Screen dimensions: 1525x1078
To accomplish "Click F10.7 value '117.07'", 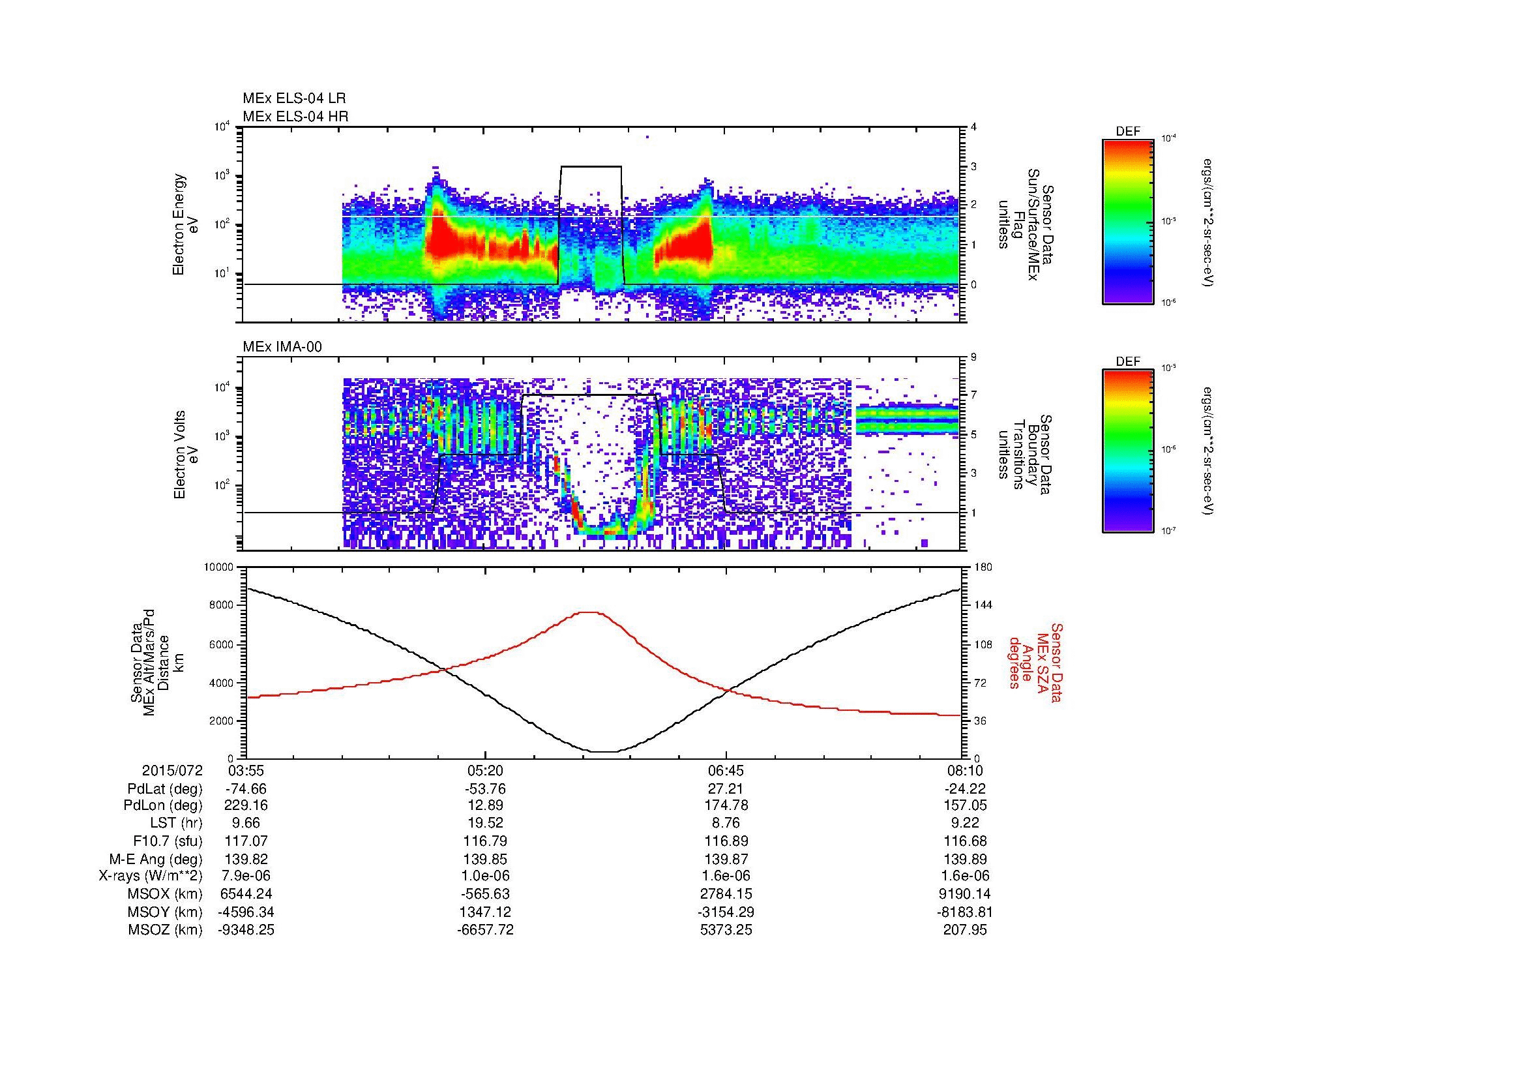I will coord(246,841).
